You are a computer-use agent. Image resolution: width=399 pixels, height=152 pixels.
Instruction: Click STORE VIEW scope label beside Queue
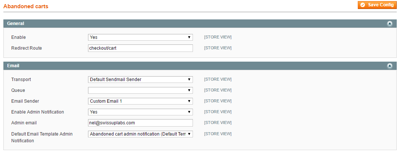click(x=218, y=90)
